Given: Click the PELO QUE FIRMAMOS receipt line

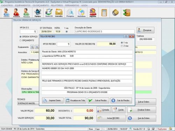Looking at the screenshot, I should [x=87, y=81].
